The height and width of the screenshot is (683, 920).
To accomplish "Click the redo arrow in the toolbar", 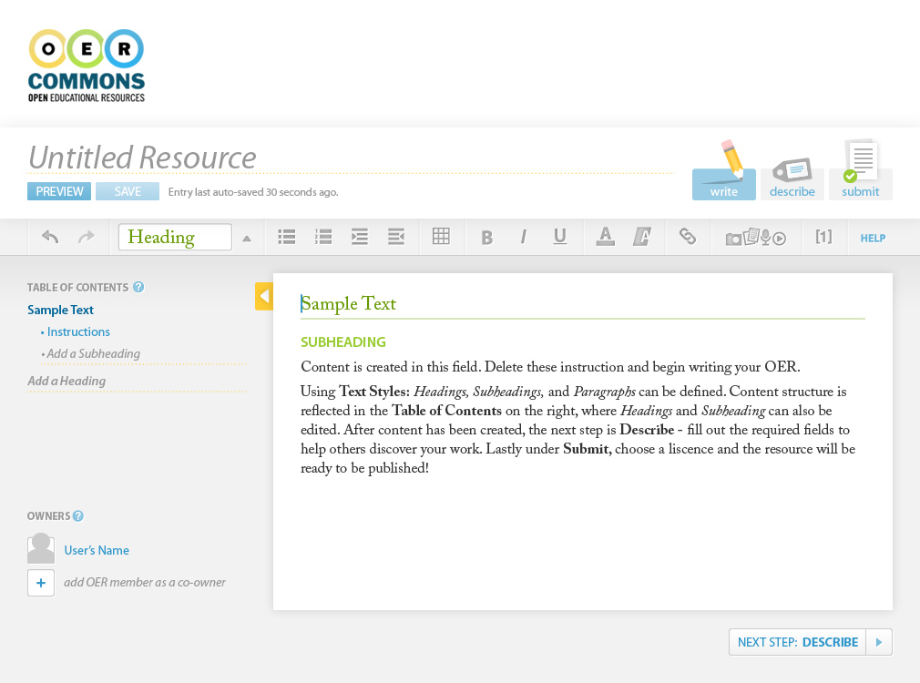I will [x=87, y=238].
